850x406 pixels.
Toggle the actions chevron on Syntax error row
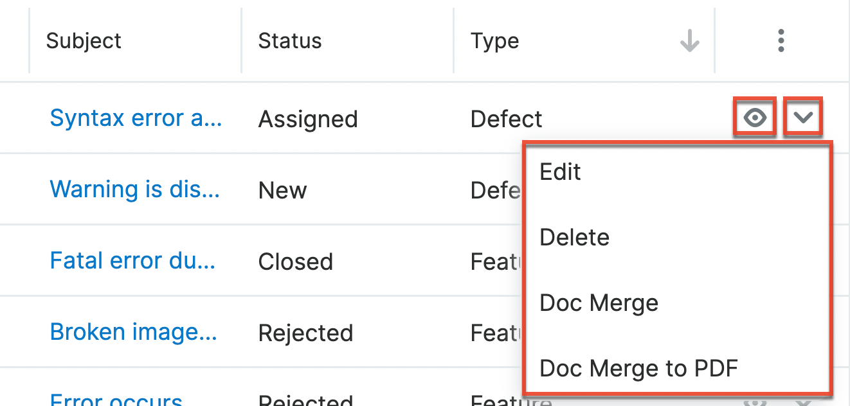coord(803,118)
